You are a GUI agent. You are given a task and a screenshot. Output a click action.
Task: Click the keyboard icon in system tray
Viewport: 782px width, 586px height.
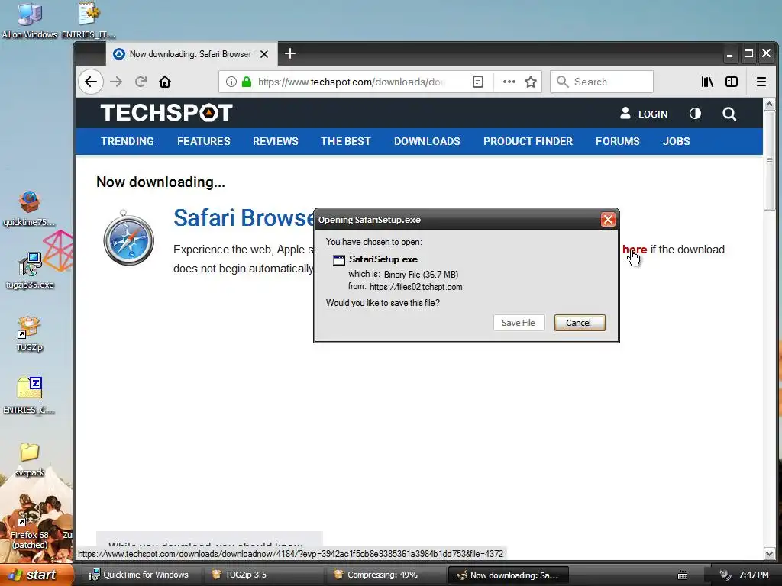coord(683,575)
